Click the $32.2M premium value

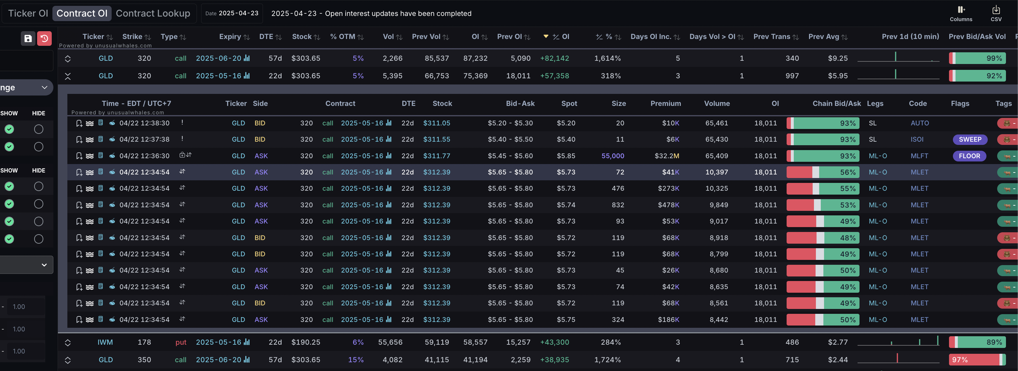[667, 156]
